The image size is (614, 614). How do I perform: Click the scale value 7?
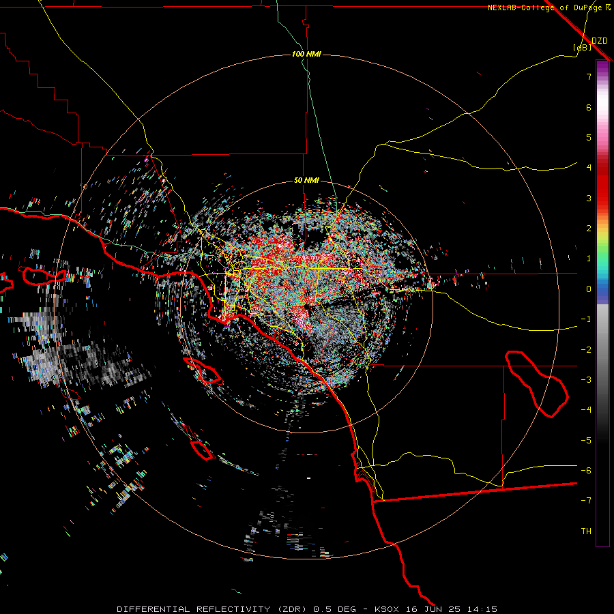(589, 76)
